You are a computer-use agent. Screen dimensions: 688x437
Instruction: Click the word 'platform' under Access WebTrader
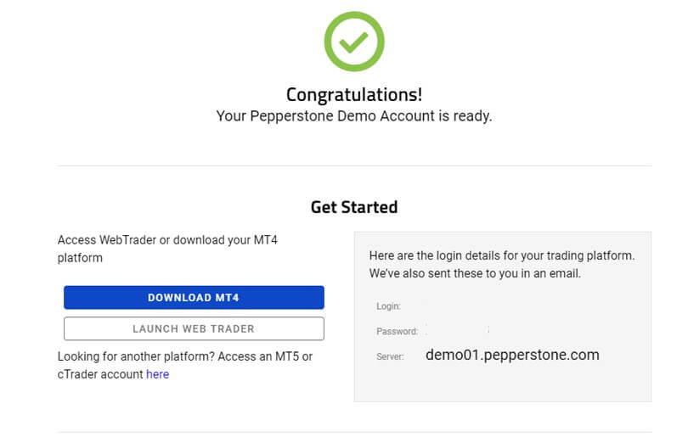80,258
